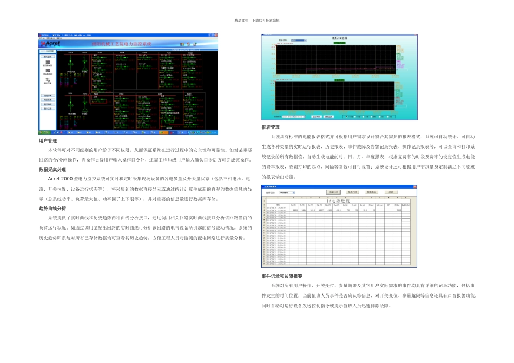Click the 趋势曲线分析 heading
This screenshot has width=514, height=363.
coord(52,208)
